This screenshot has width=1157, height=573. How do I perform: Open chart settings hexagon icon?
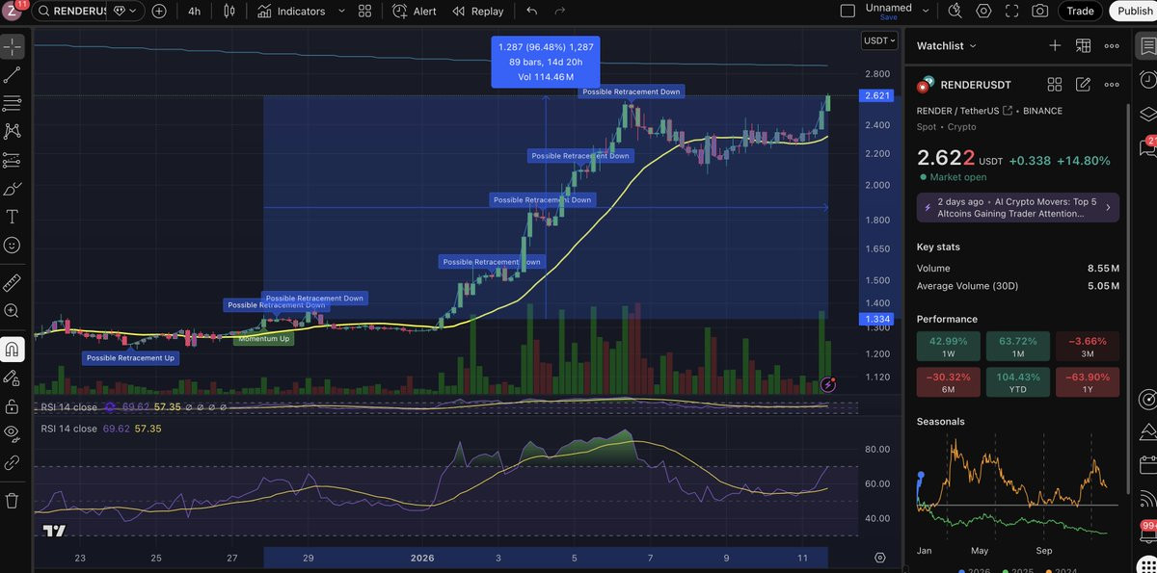tap(983, 12)
